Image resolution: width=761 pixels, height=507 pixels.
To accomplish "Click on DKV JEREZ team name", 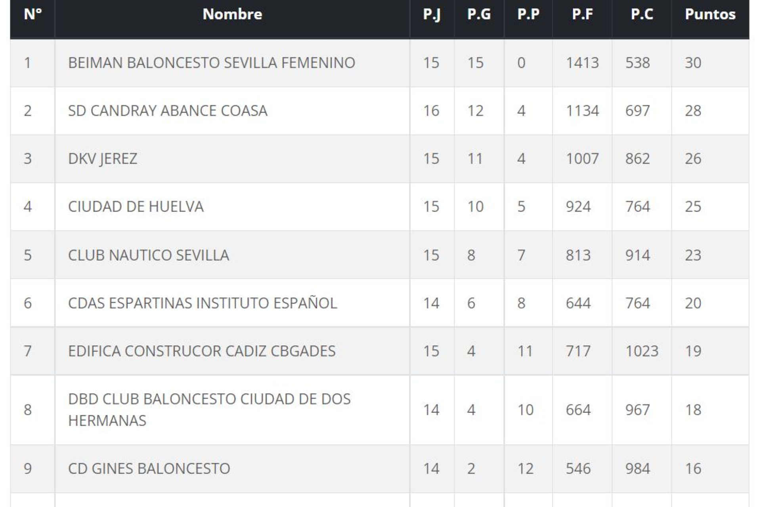I will point(103,159).
